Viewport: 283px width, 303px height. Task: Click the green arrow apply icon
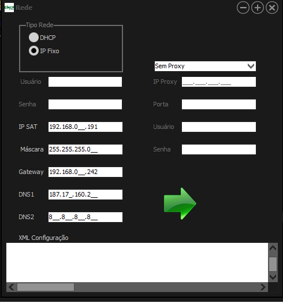tap(180, 204)
